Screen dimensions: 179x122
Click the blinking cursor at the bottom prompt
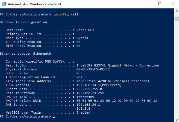coord(54,118)
